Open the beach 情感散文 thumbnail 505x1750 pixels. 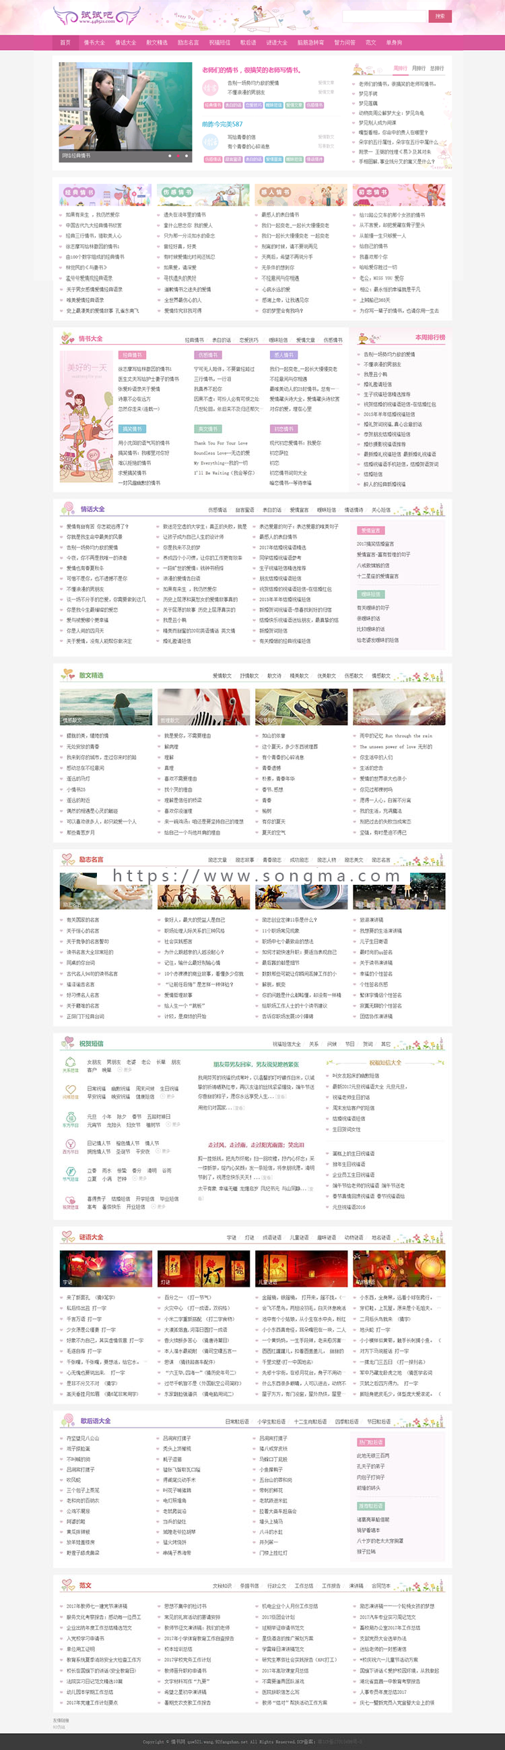coord(106,707)
